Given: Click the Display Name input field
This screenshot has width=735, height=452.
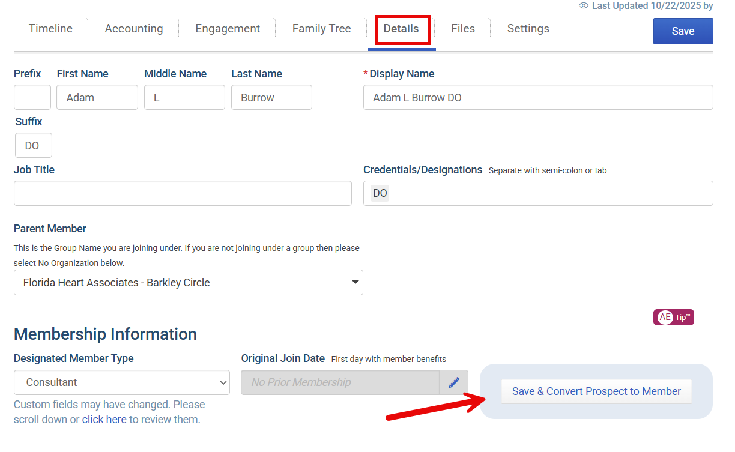Looking at the screenshot, I should (538, 97).
